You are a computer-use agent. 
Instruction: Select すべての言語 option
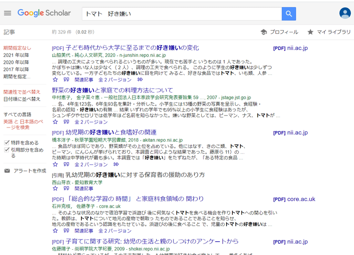(17, 115)
